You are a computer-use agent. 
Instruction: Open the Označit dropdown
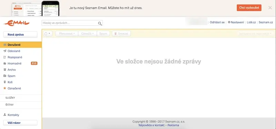coord(88,33)
